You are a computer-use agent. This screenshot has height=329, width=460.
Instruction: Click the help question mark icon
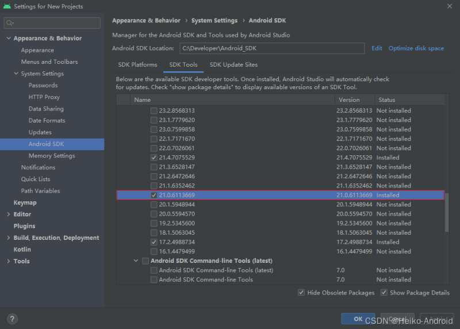[12, 319]
